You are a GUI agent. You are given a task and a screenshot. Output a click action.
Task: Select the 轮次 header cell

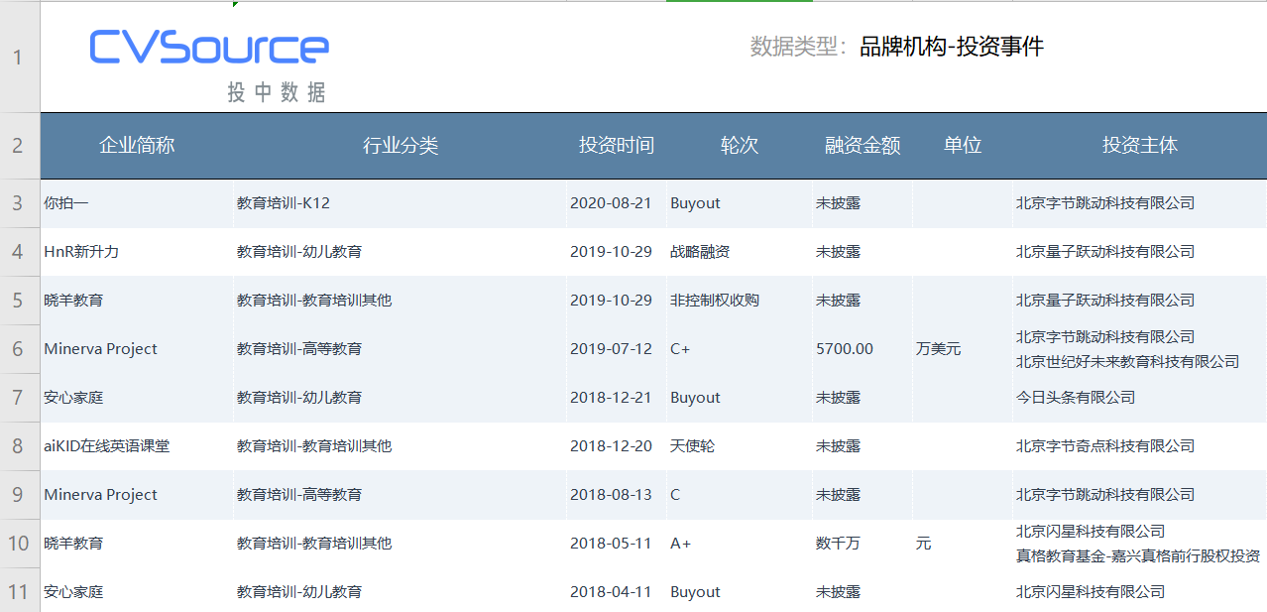pyautogui.click(x=739, y=146)
